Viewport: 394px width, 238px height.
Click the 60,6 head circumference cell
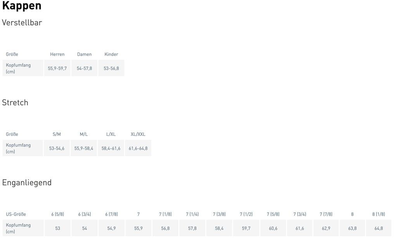point(273,228)
